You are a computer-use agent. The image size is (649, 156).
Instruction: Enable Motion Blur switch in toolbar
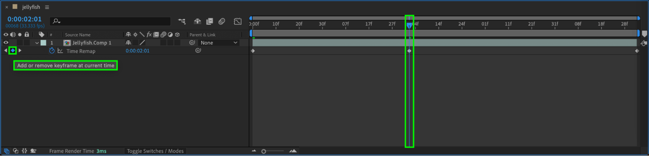pyautogui.click(x=222, y=21)
